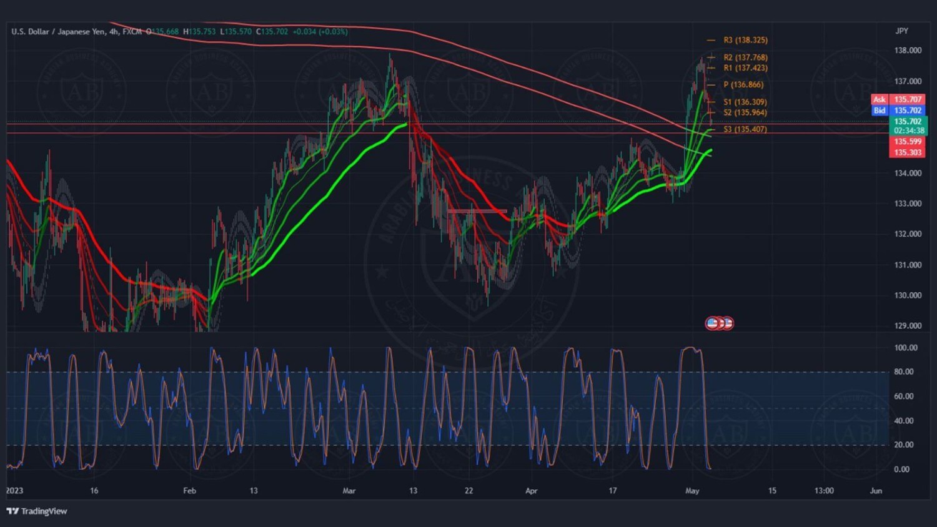Click the TradingView logo

click(37, 511)
